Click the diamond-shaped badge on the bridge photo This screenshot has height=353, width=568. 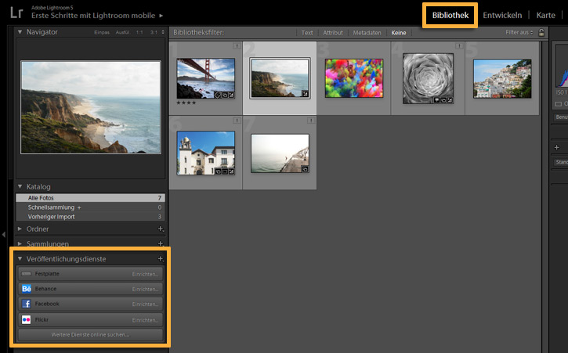[x=217, y=95]
